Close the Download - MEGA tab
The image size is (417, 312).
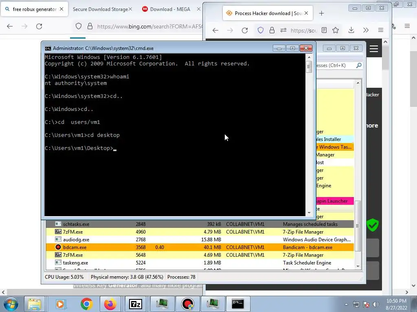coord(198,9)
